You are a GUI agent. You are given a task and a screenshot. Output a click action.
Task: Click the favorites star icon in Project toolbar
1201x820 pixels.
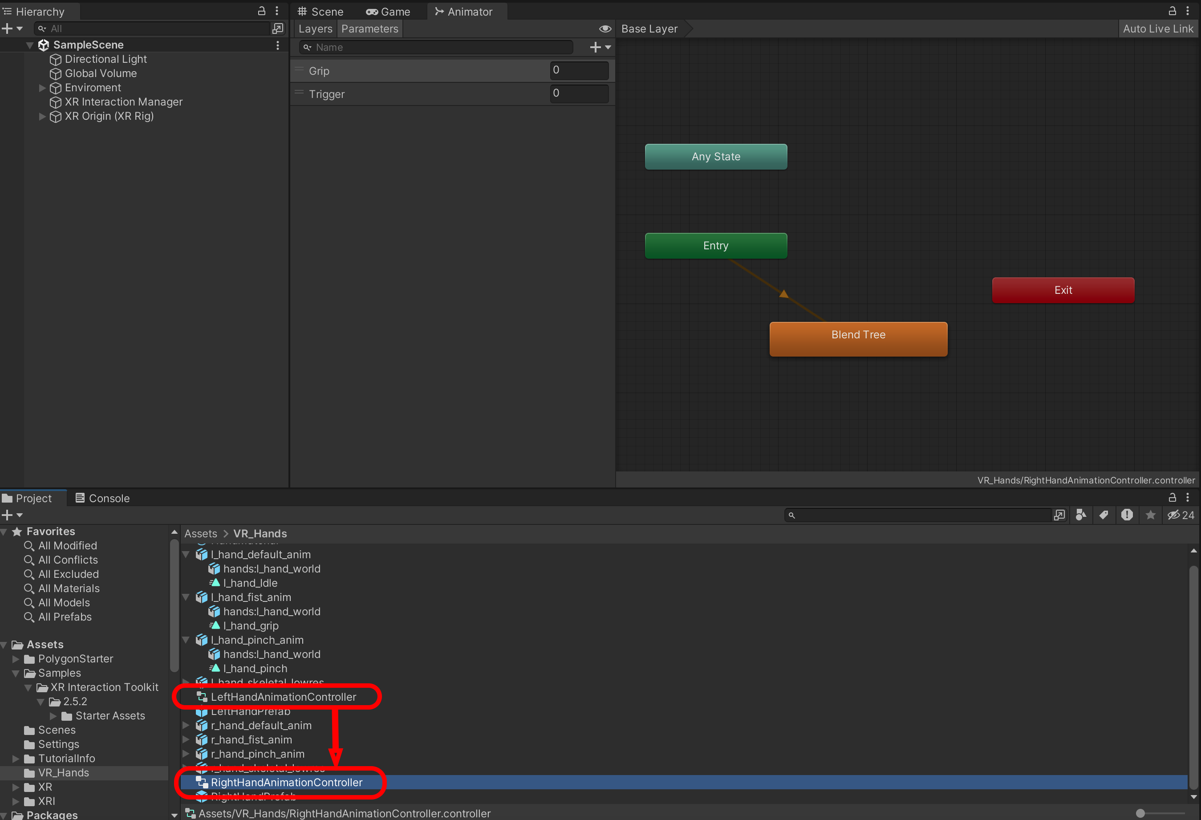(x=1150, y=515)
